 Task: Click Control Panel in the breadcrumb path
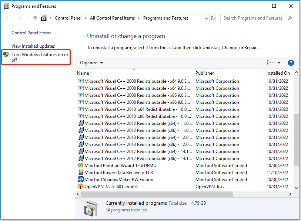coord(68,18)
